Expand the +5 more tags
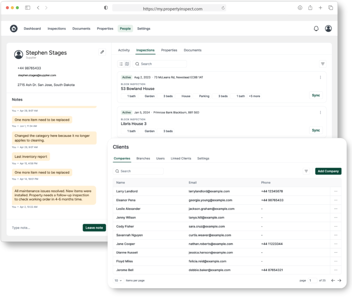352x299 pixels. pos(254,96)
